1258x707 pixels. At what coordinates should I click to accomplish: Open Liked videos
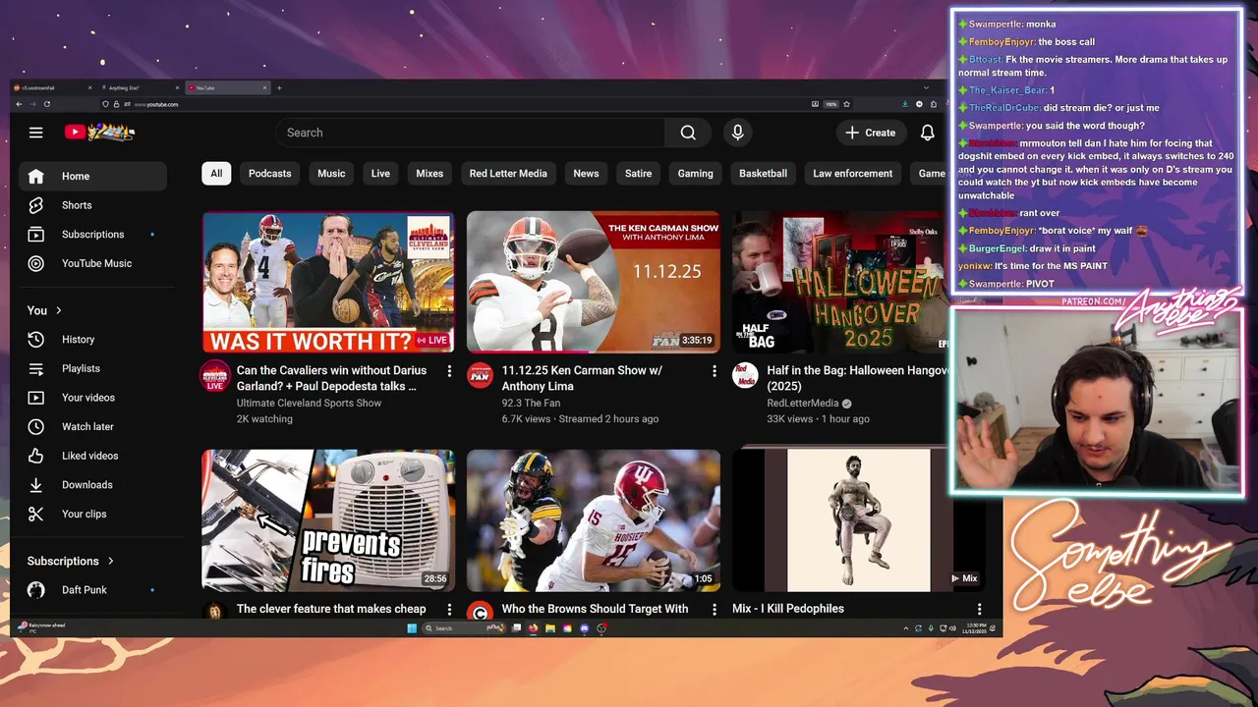pos(92,456)
